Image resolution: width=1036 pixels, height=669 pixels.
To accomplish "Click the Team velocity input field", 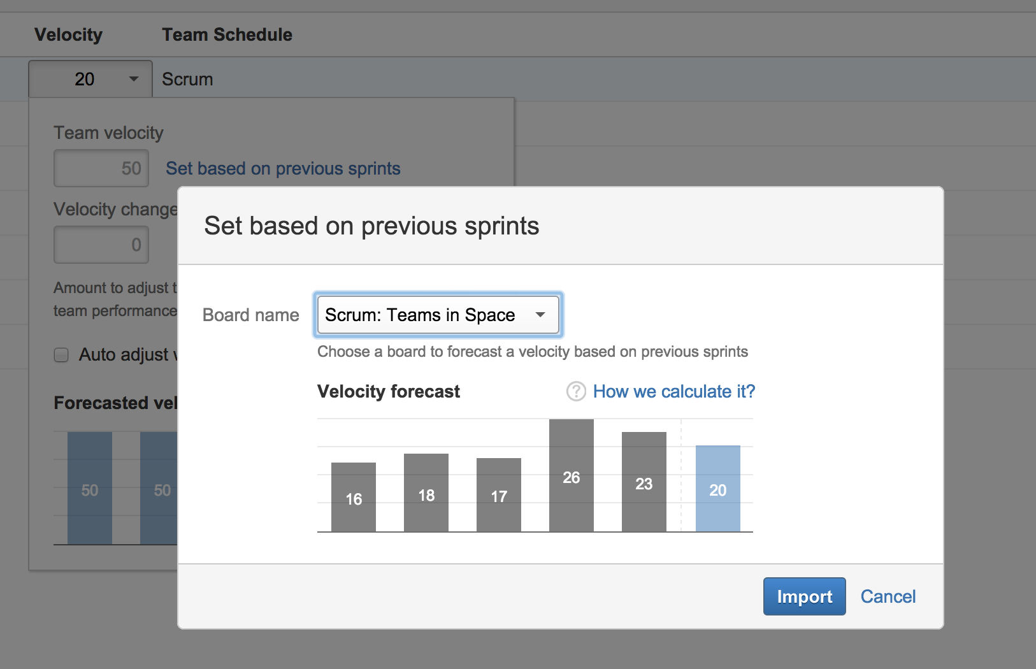I will click(101, 168).
